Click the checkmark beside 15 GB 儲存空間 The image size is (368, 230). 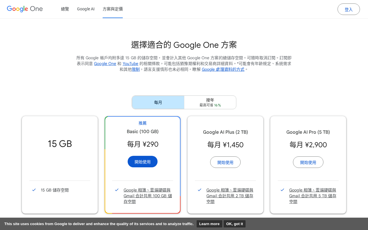coord(34,190)
